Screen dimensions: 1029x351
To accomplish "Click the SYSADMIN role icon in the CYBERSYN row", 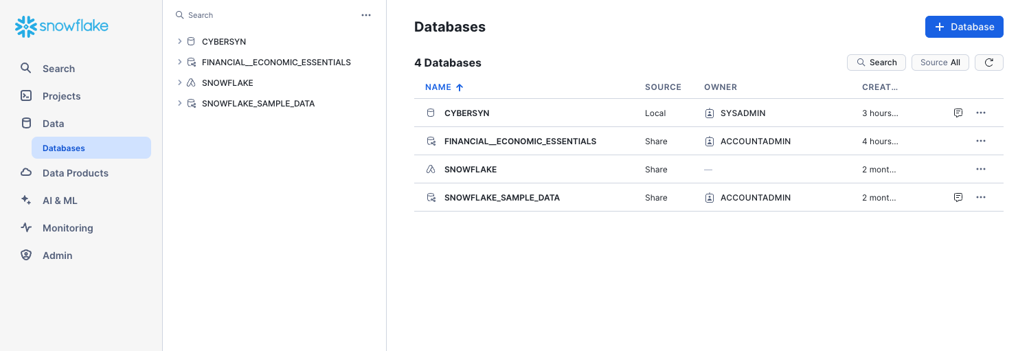I will pyautogui.click(x=710, y=113).
